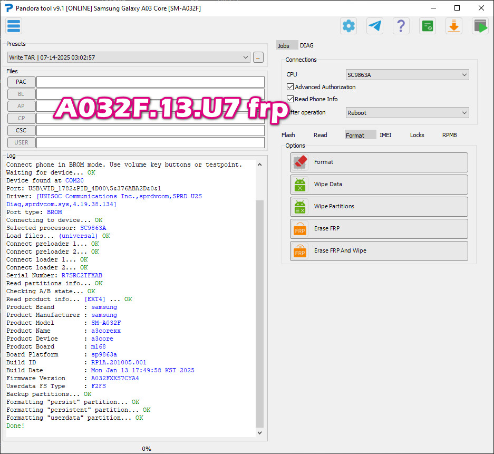This screenshot has width=494, height=454.
Task: Toggle Advanced Authorization checkbox
Action: pos(290,87)
